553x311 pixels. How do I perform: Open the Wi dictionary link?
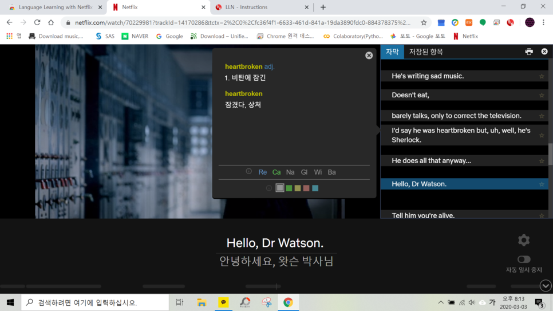click(x=318, y=172)
